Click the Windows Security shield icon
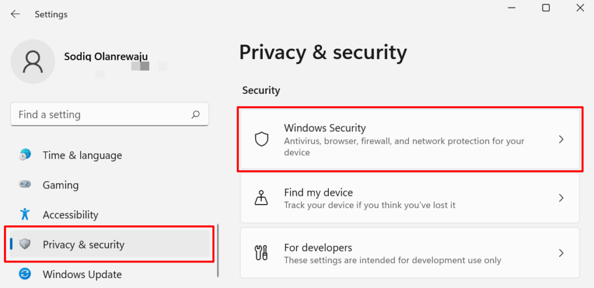 click(x=262, y=140)
